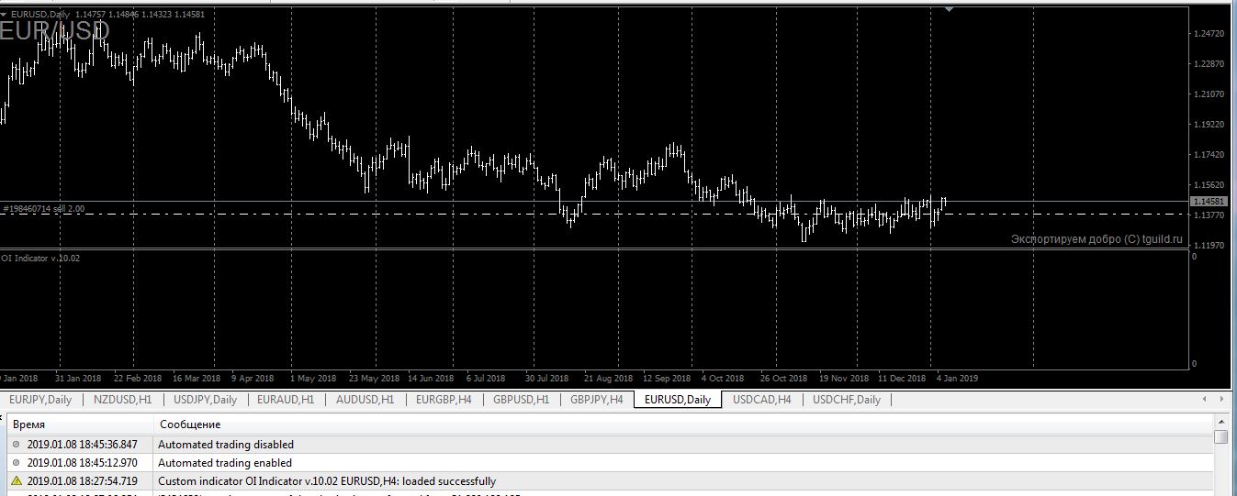1237x496 pixels.
Task: Click the '26 Oct 2018' date axis label
Action: pos(783,378)
